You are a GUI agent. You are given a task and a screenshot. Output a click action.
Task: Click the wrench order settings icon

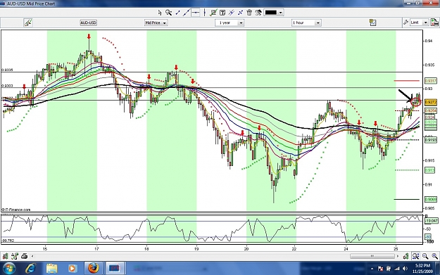tap(406, 23)
